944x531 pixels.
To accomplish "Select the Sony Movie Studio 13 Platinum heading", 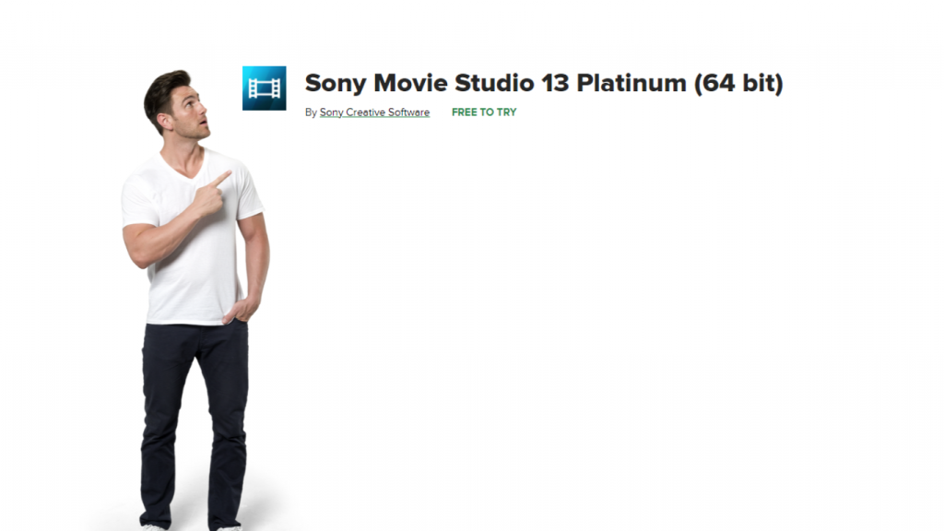I will [x=544, y=83].
